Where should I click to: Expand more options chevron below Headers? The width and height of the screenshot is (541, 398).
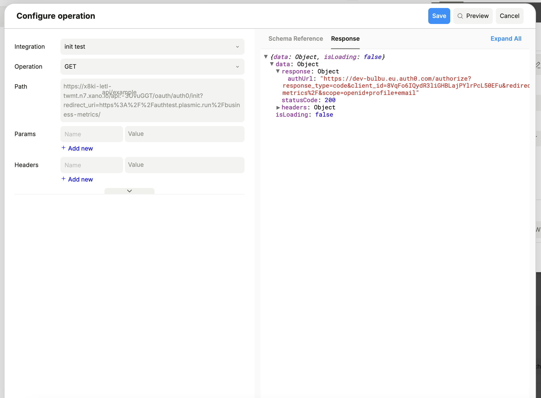(x=129, y=191)
